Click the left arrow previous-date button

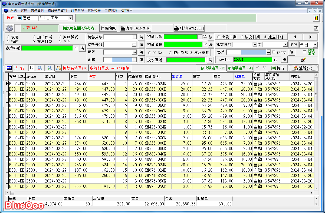point(295,37)
